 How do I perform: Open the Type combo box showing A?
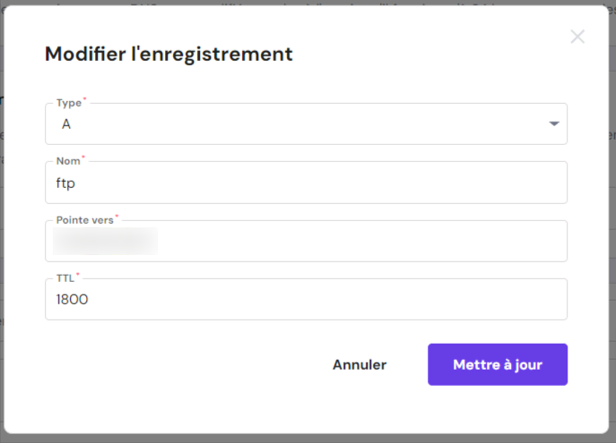pyautogui.click(x=305, y=124)
